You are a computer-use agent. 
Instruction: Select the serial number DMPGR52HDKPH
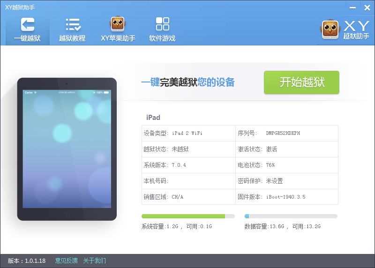pos(283,133)
